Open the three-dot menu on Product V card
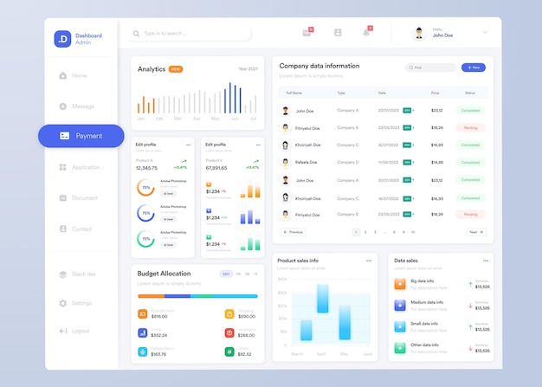The height and width of the screenshot is (387, 542). (258, 145)
